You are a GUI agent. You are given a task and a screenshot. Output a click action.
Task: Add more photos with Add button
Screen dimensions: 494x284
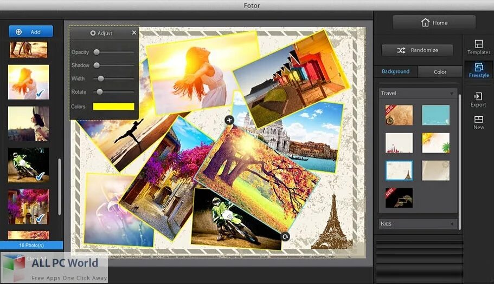pos(30,32)
